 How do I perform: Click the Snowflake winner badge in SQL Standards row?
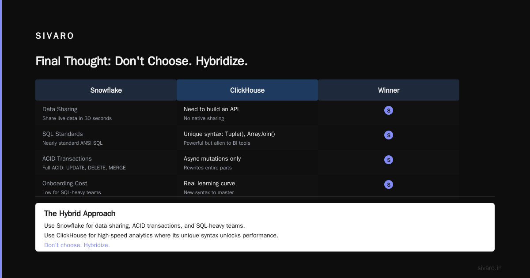pos(389,135)
